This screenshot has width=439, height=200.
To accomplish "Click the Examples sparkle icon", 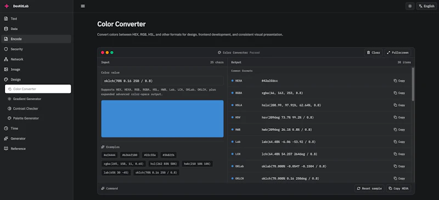I will [103, 147].
